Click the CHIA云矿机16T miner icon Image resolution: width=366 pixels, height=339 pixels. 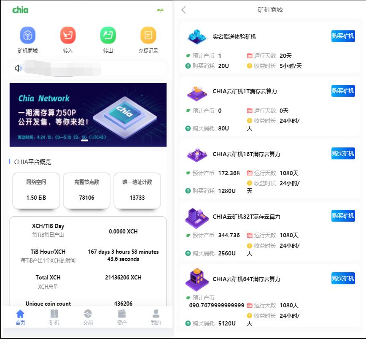click(197, 155)
